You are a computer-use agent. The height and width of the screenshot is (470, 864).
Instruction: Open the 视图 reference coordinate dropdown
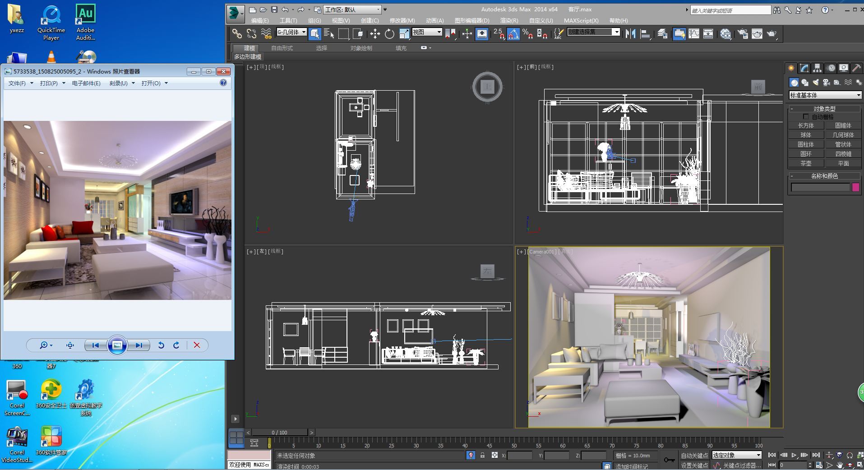[427, 32]
